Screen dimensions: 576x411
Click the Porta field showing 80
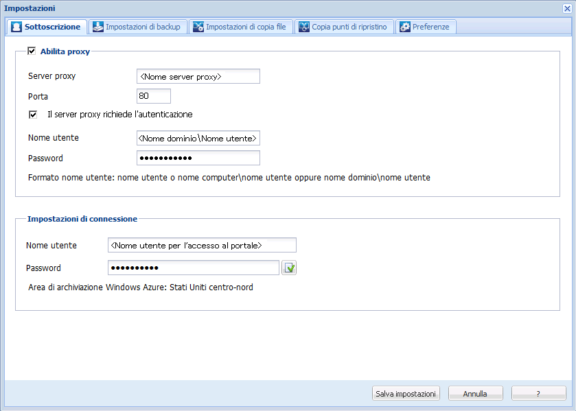pyautogui.click(x=154, y=96)
